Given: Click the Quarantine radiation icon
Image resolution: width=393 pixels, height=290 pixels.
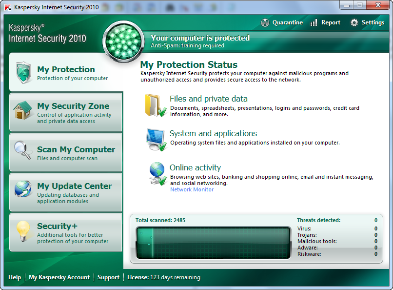Looking at the screenshot, I should pyautogui.click(x=265, y=22).
